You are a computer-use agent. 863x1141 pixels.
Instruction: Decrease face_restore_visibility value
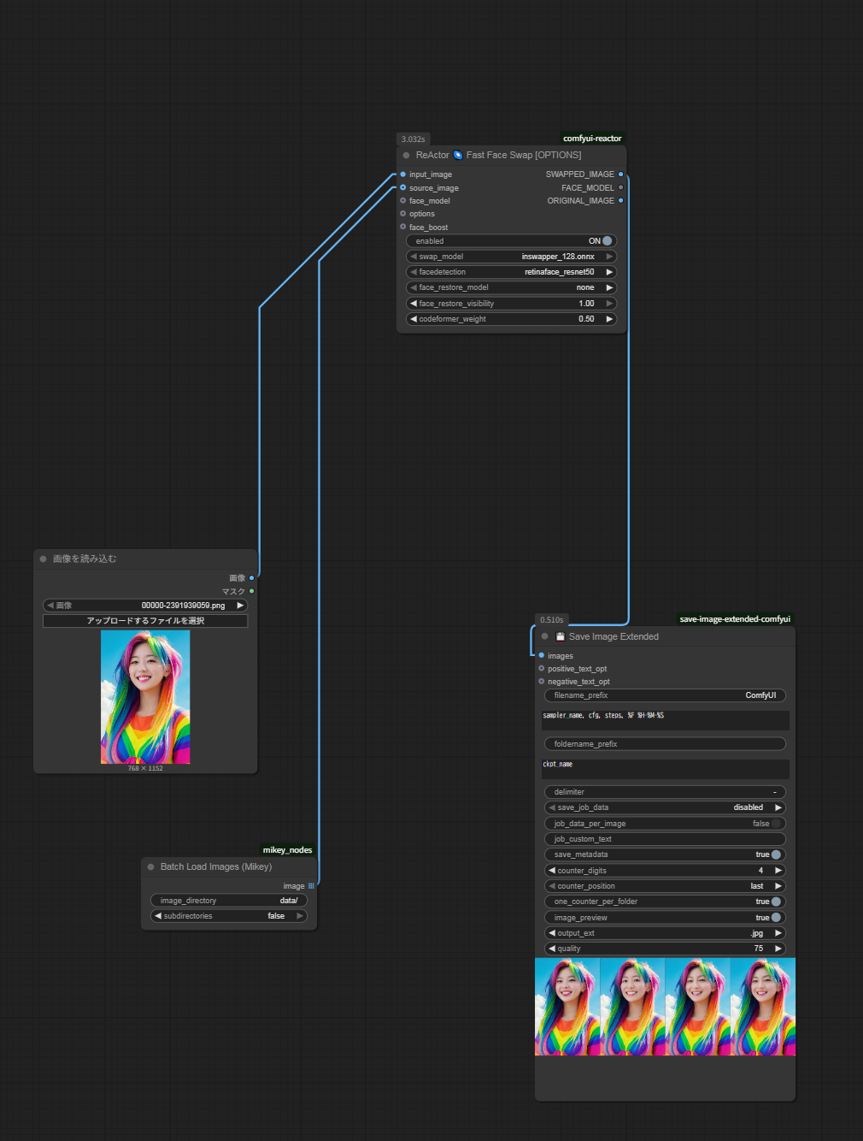click(x=414, y=304)
